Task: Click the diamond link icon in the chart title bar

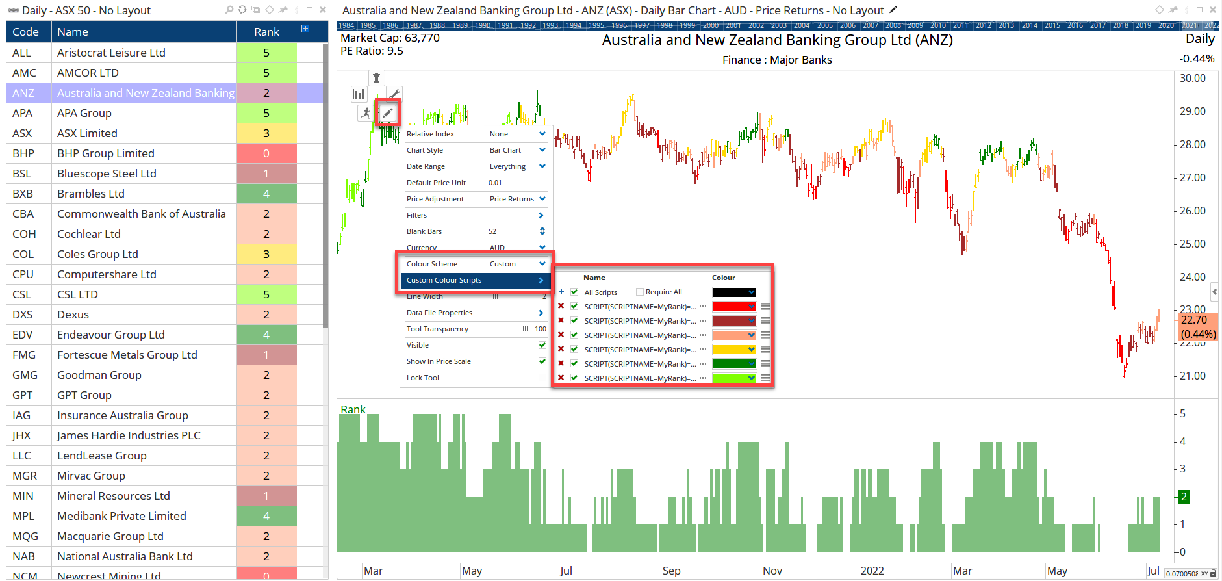Action: pos(1160,10)
